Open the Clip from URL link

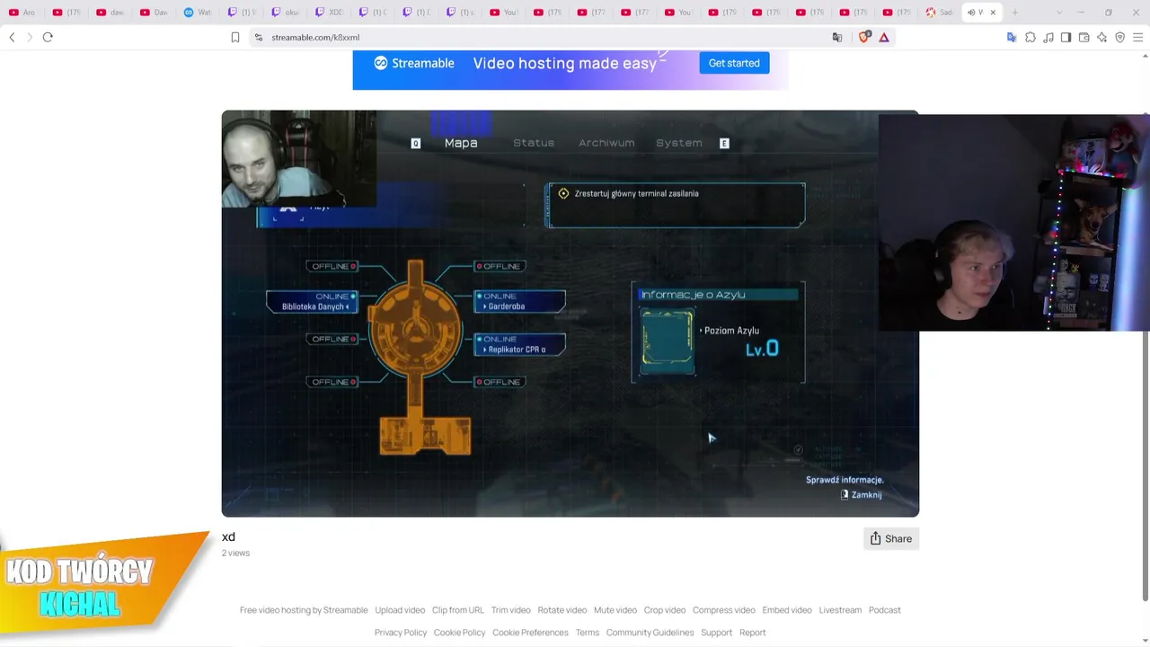[457, 610]
